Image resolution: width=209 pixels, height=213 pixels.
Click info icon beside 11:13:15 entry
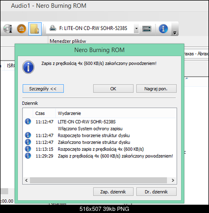click(28, 149)
